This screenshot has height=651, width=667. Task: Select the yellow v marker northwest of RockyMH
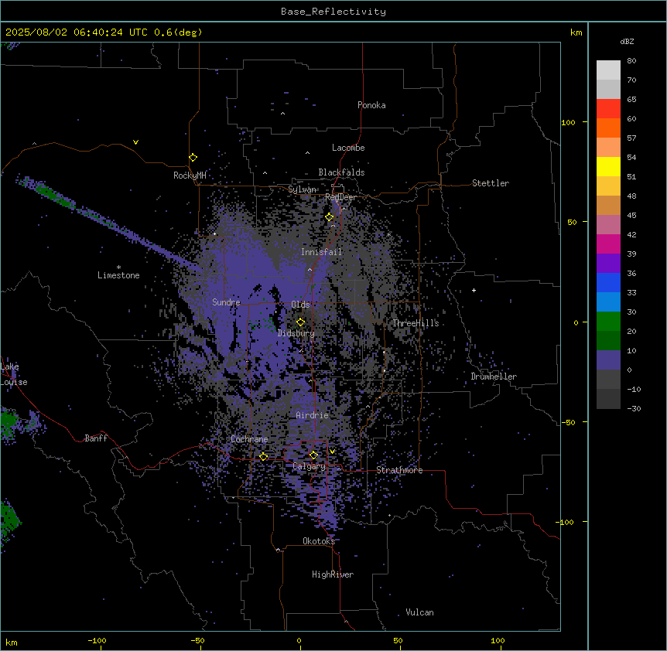pyautogui.click(x=135, y=142)
